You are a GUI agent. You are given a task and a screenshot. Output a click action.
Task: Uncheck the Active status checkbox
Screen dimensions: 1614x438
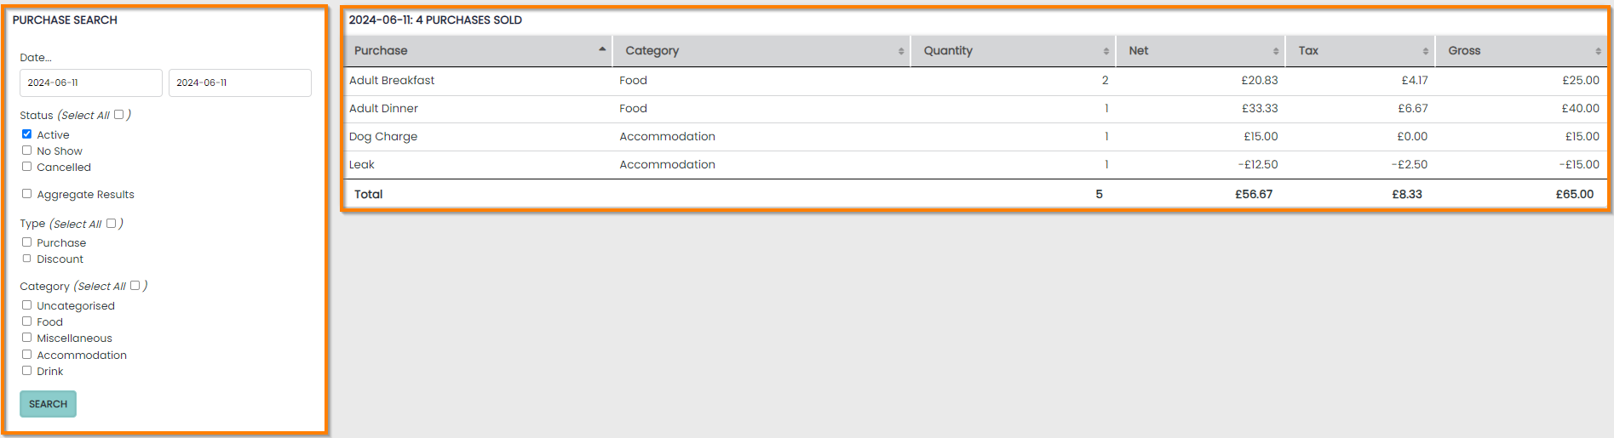pyautogui.click(x=27, y=134)
